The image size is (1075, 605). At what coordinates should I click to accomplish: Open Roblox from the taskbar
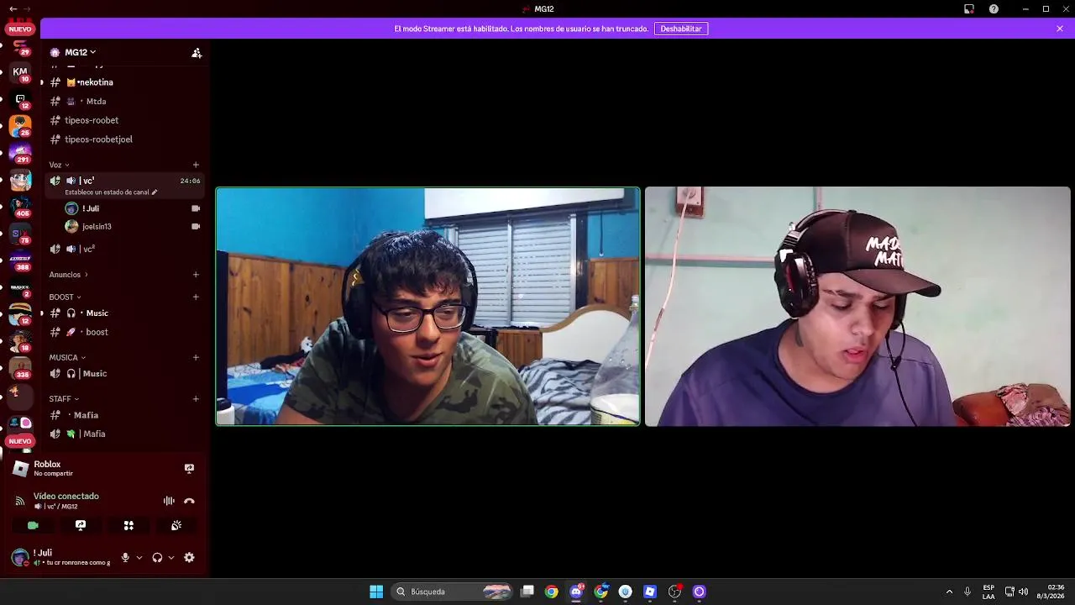click(x=650, y=592)
